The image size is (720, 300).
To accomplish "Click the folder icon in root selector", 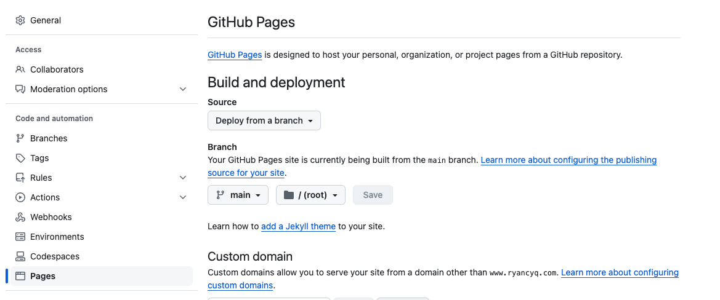I will pos(289,195).
